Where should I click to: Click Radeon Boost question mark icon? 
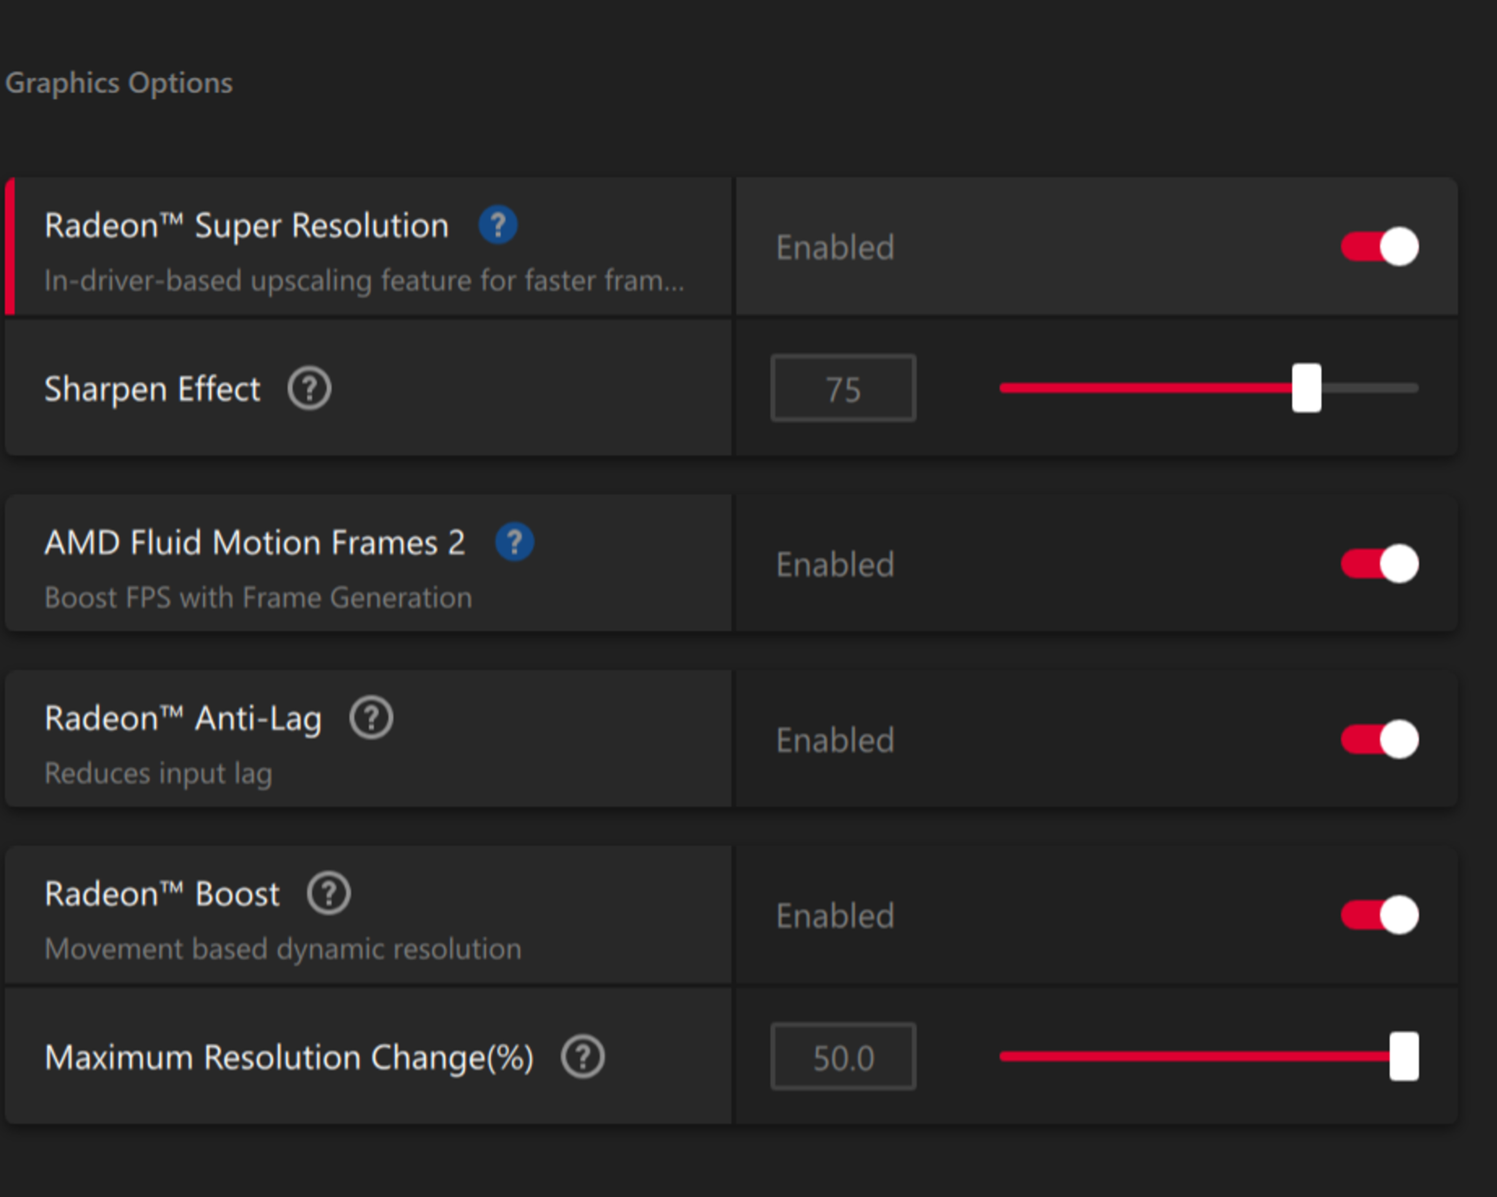[x=328, y=894]
